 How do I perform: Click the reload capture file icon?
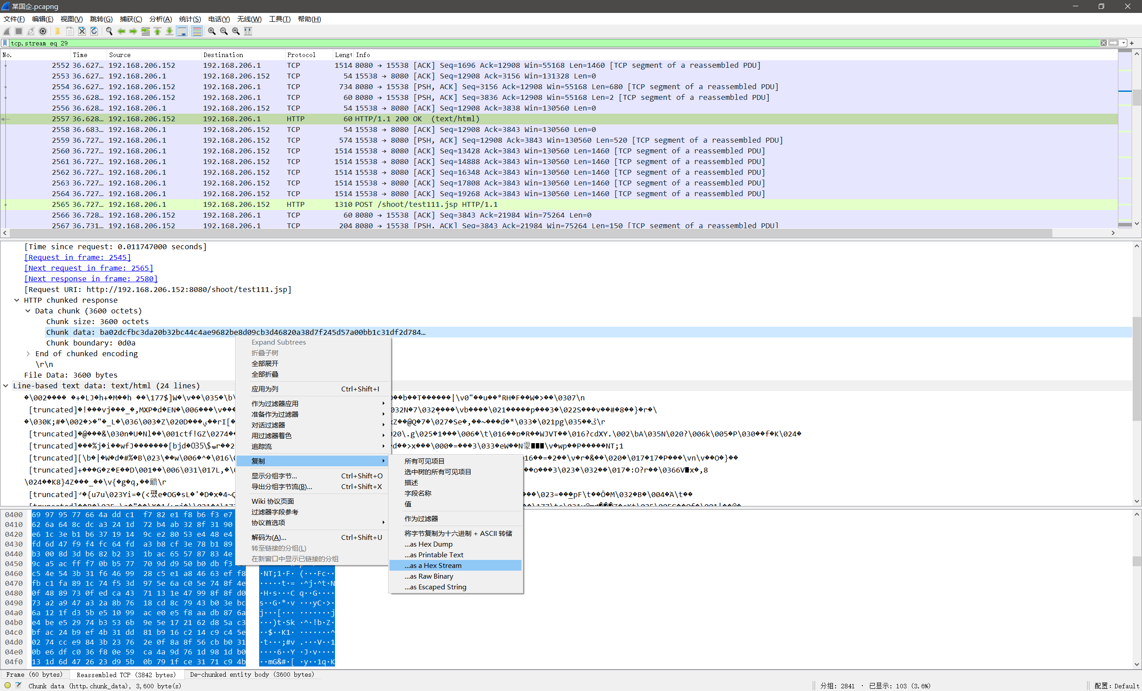click(x=94, y=31)
